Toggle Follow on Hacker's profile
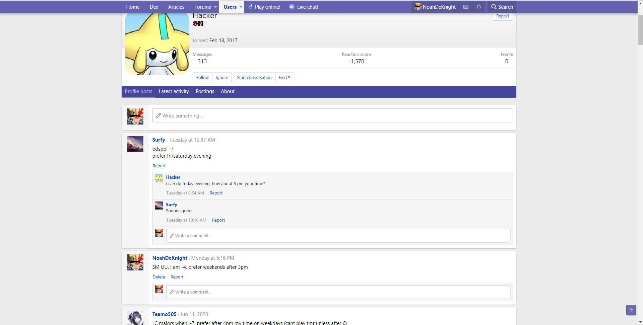643x325 pixels. tap(202, 77)
